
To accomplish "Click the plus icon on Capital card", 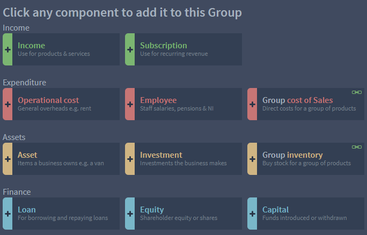I will (x=252, y=214).
